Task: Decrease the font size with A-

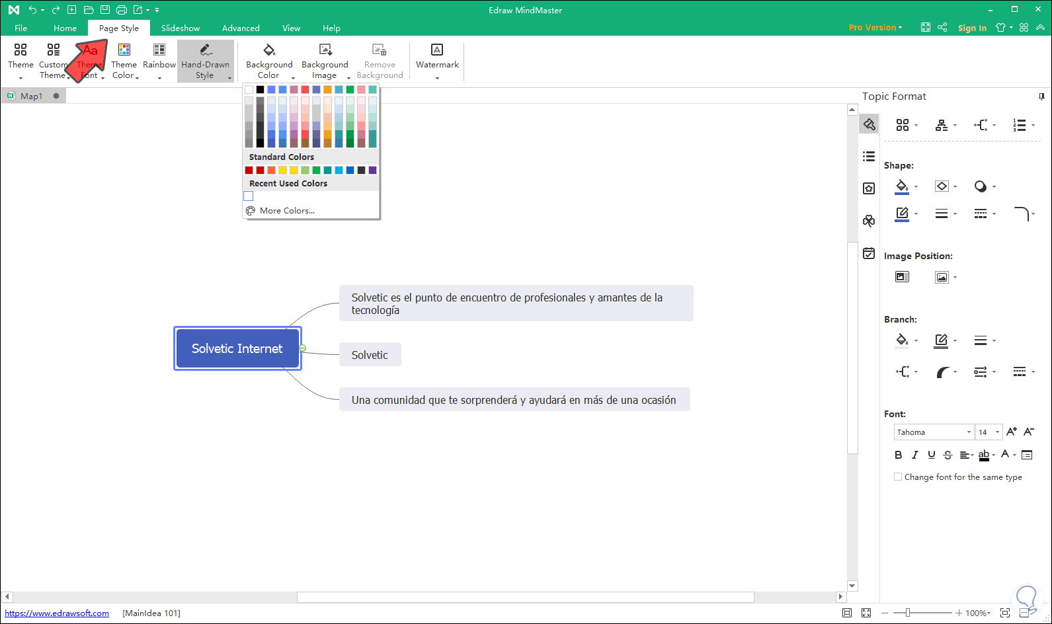Action: coord(1029,432)
